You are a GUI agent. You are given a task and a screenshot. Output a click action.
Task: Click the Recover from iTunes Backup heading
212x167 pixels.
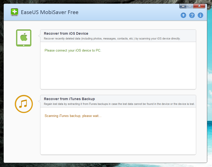(69, 99)
